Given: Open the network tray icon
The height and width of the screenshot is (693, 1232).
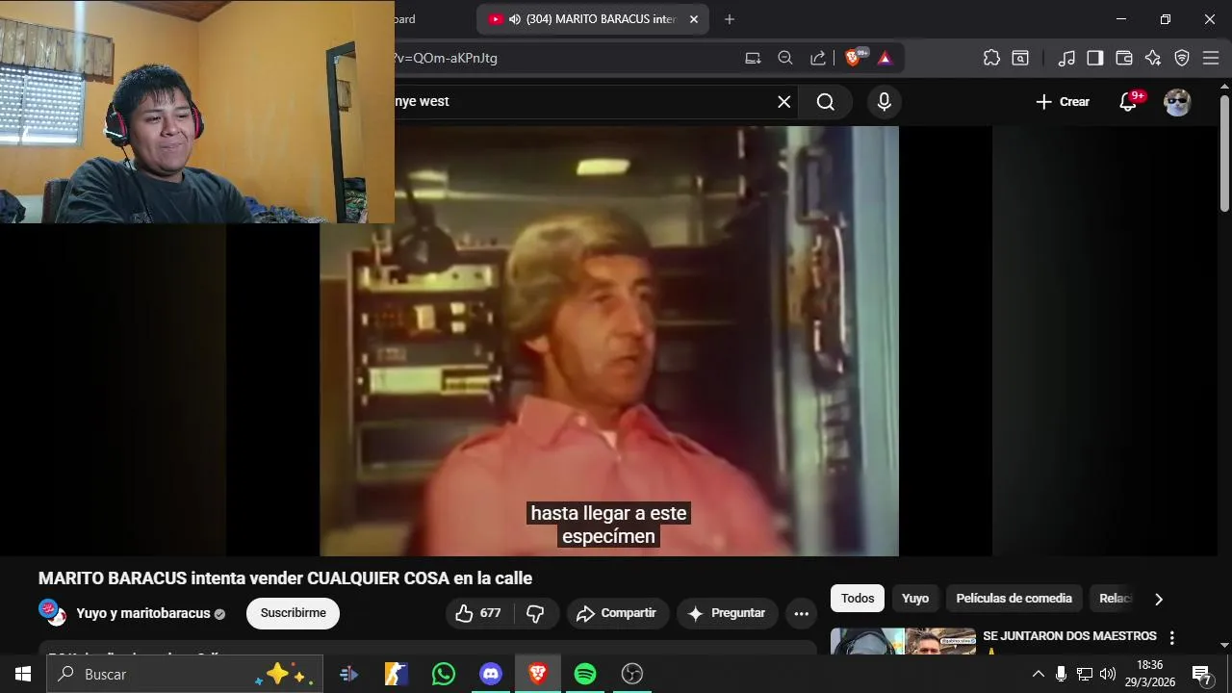Looking at the screenshot, I should [1085, 674].
